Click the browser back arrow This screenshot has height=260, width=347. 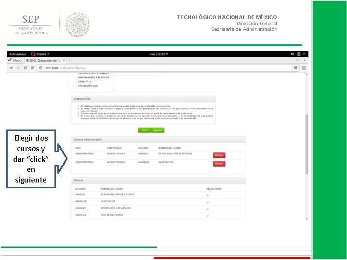pos(11,68)
